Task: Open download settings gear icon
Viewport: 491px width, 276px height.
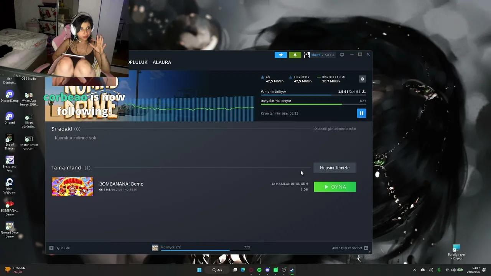Action: click(362, 79)
